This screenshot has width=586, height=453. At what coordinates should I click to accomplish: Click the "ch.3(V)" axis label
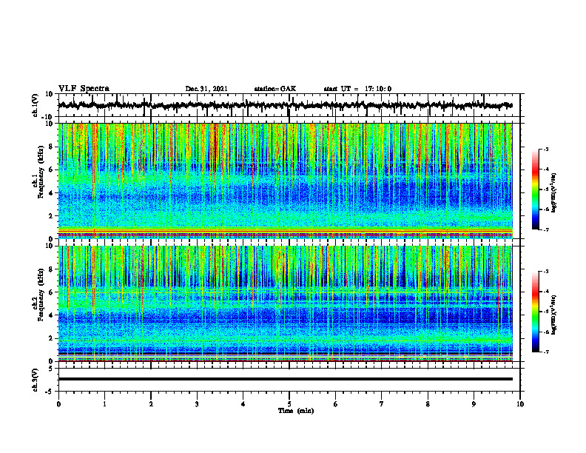coord(35,380)
